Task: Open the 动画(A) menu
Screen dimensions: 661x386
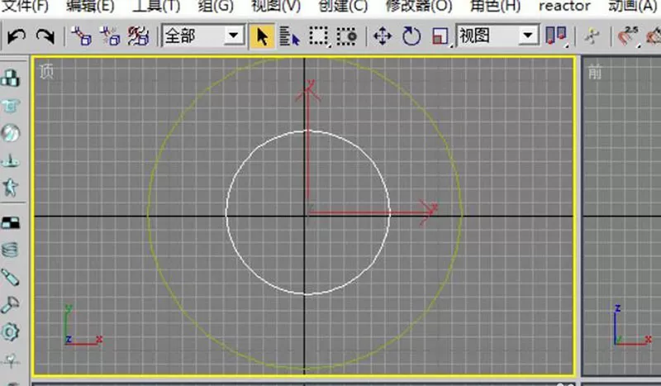Action: click(x=633, y=6)
